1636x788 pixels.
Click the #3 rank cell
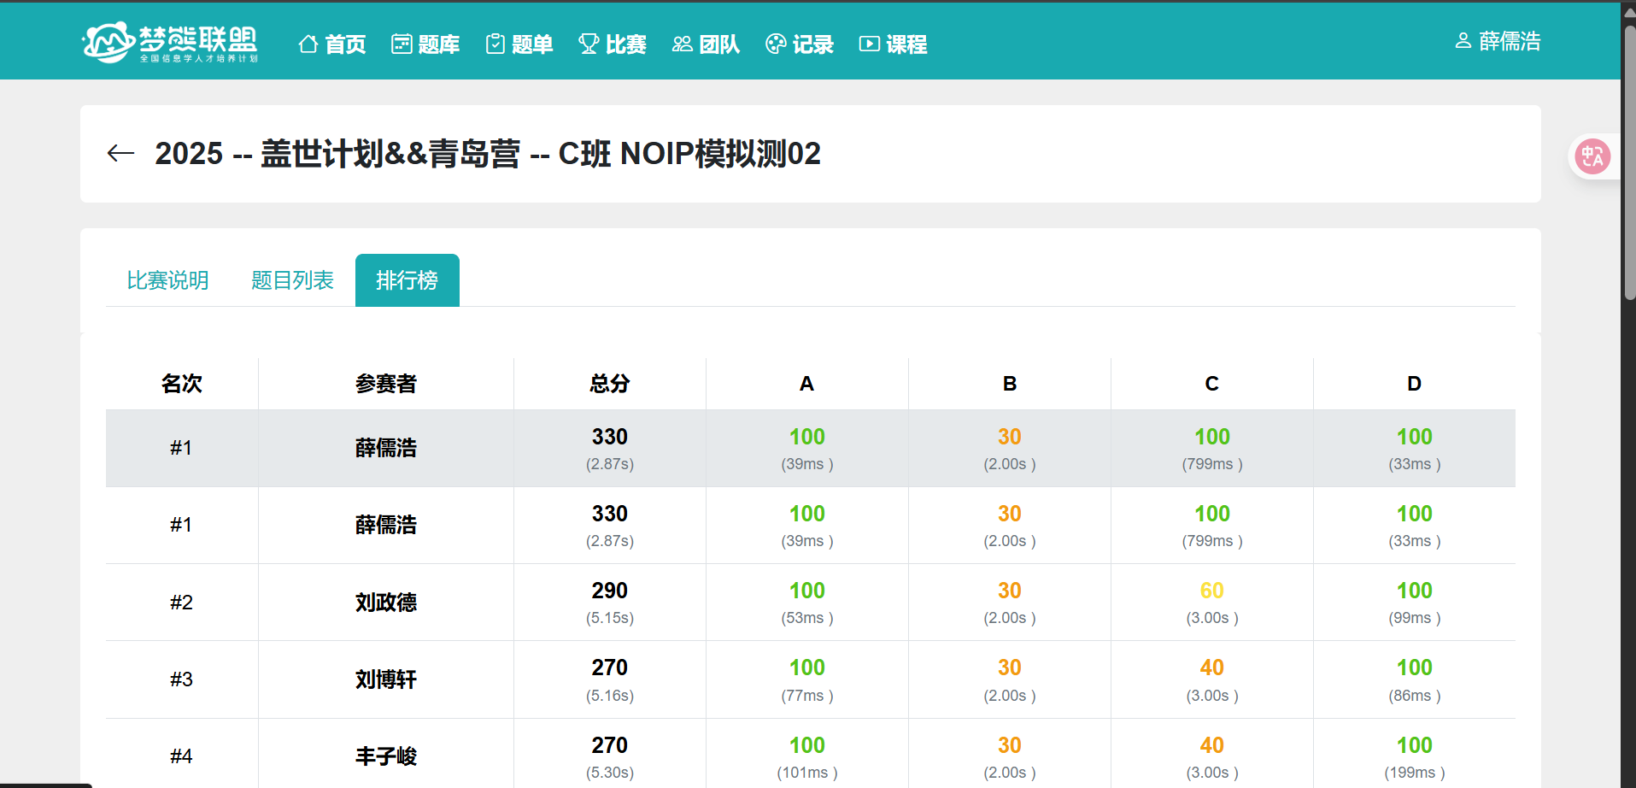(x=181, y=679)
